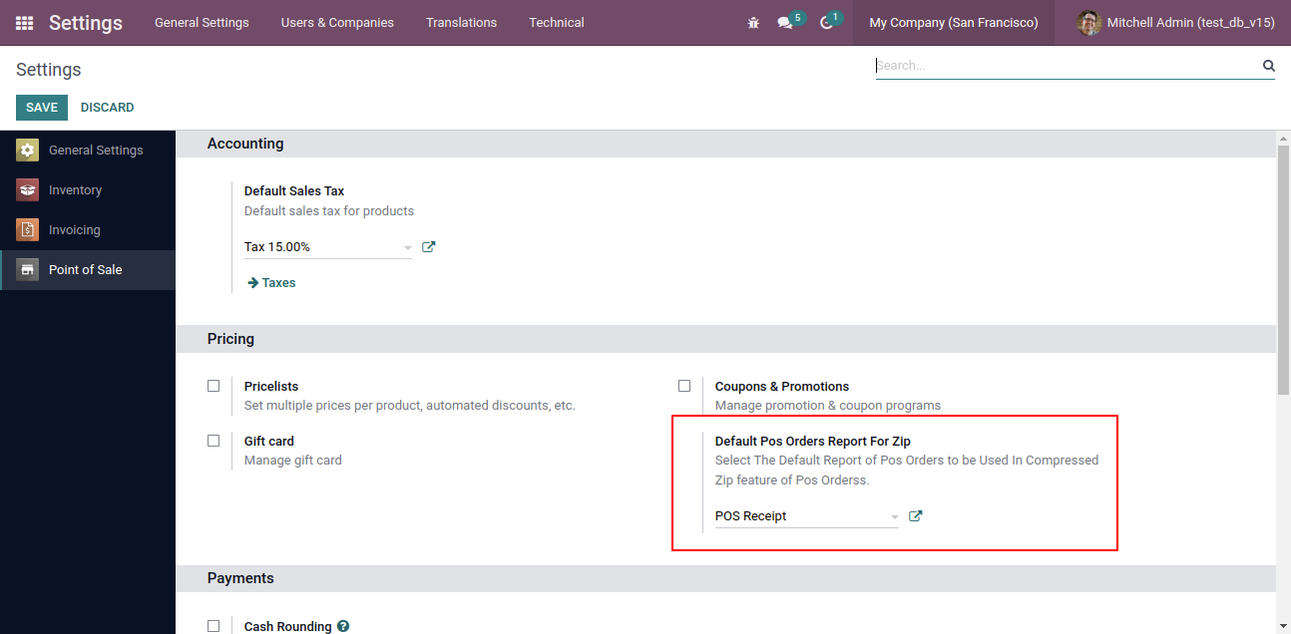Click the SAVE button
This screenshot has width=1291, height=634.
pyautogui.click(x=42, y=108)
